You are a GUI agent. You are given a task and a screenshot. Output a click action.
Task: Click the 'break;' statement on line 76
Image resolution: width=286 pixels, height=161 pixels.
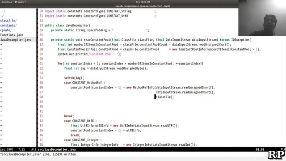76,135
